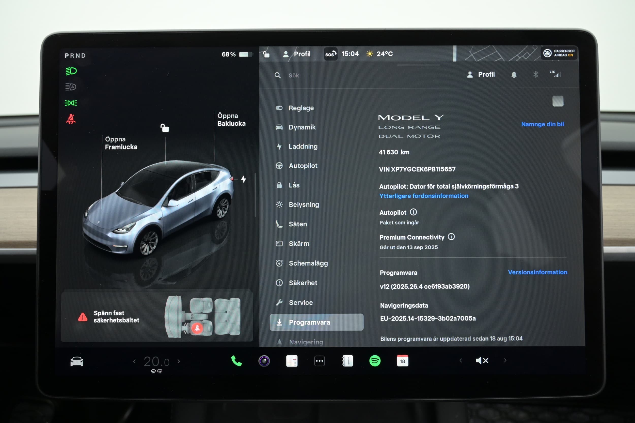The image size is (635, 423).
Task: Tap Öppna Framlucka button
Action: pos(121,143)
